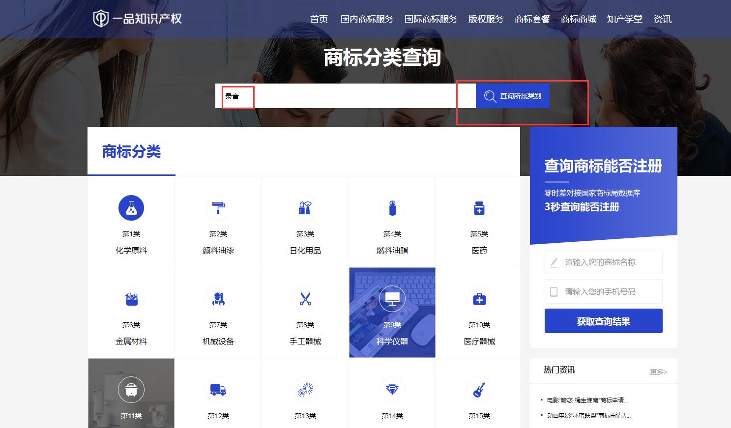This screenshot has height=428, width=731.
Task: Open the 第10类 medical kit icon
Action: 479,299
